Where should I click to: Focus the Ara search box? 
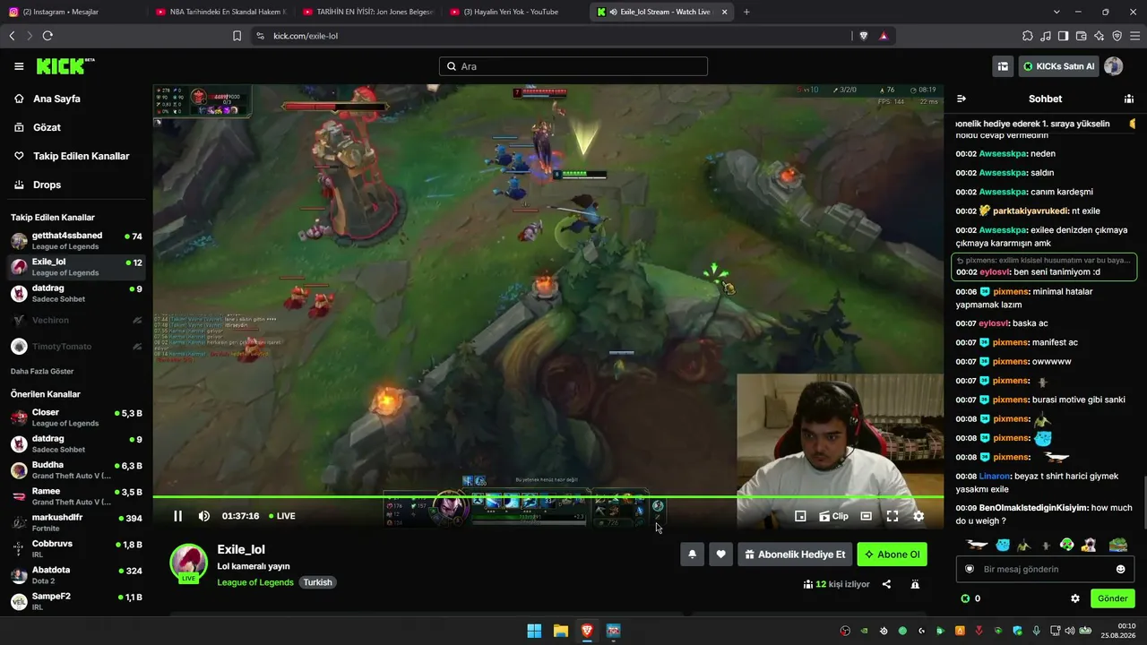coord(573,66)
